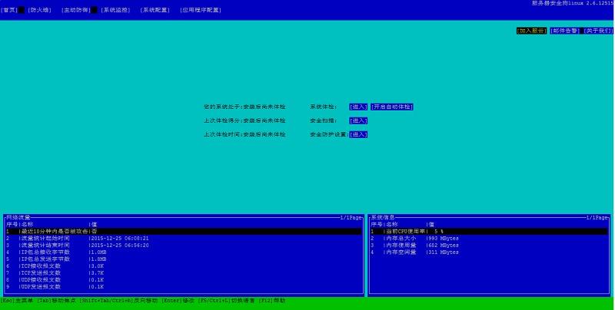This screenshot has height=310, width=615.
Task: Select the 最近10分钟内是否被攻击 row
Action: click(x=184, y=231)
